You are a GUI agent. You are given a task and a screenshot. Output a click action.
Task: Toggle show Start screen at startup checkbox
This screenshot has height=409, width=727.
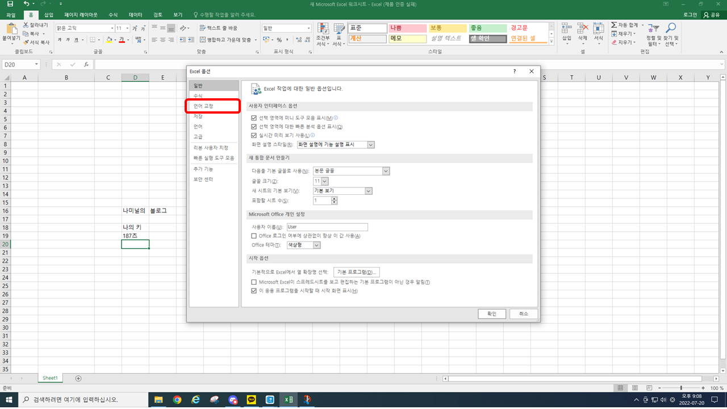254,291
